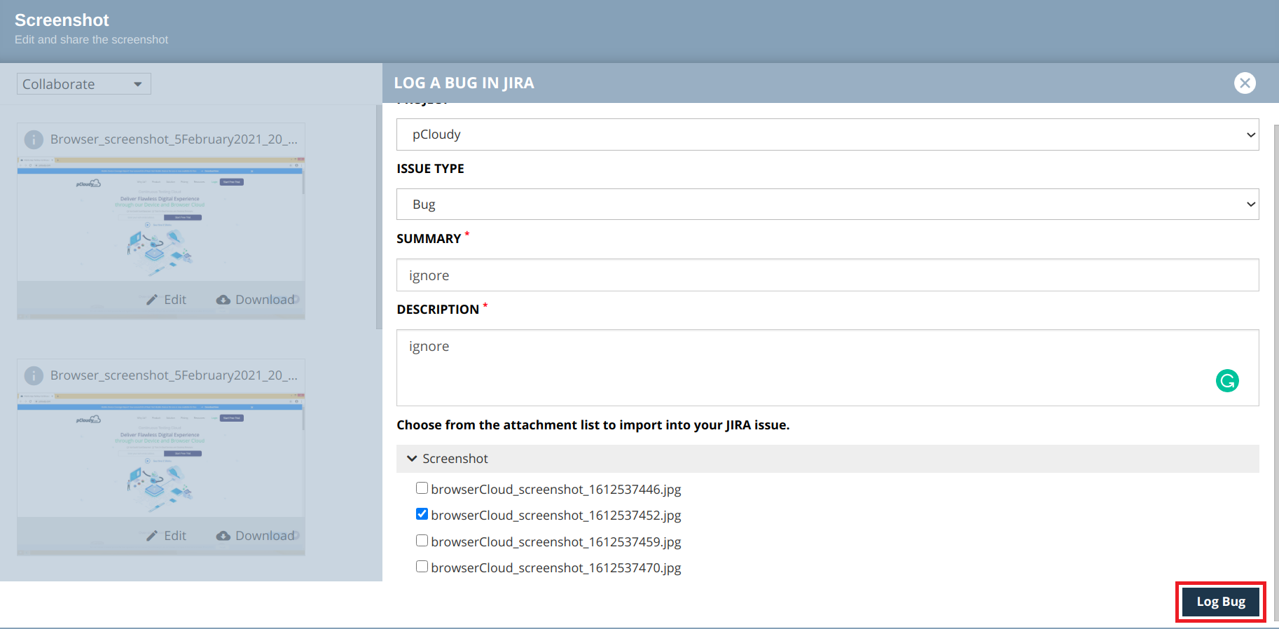The height and width of the screenshot is (629, 1279).
Task: Uncheck browserCloud_screenshot_1612537452.jpg
Action: click(x=422, y=514)
